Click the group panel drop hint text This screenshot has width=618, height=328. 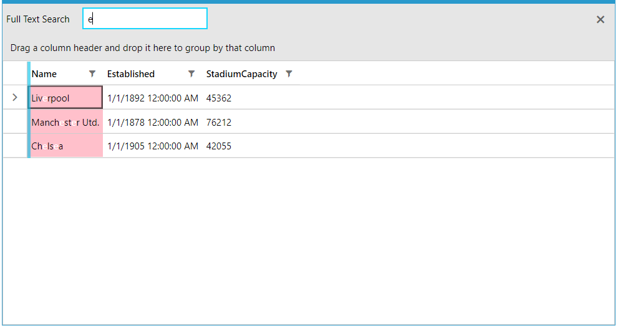(143, 48)
